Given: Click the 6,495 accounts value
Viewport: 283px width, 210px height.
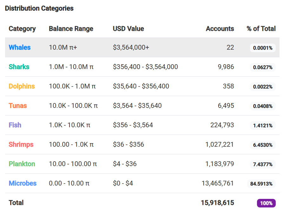Looking at the screenshot, I should coord(226,106).
